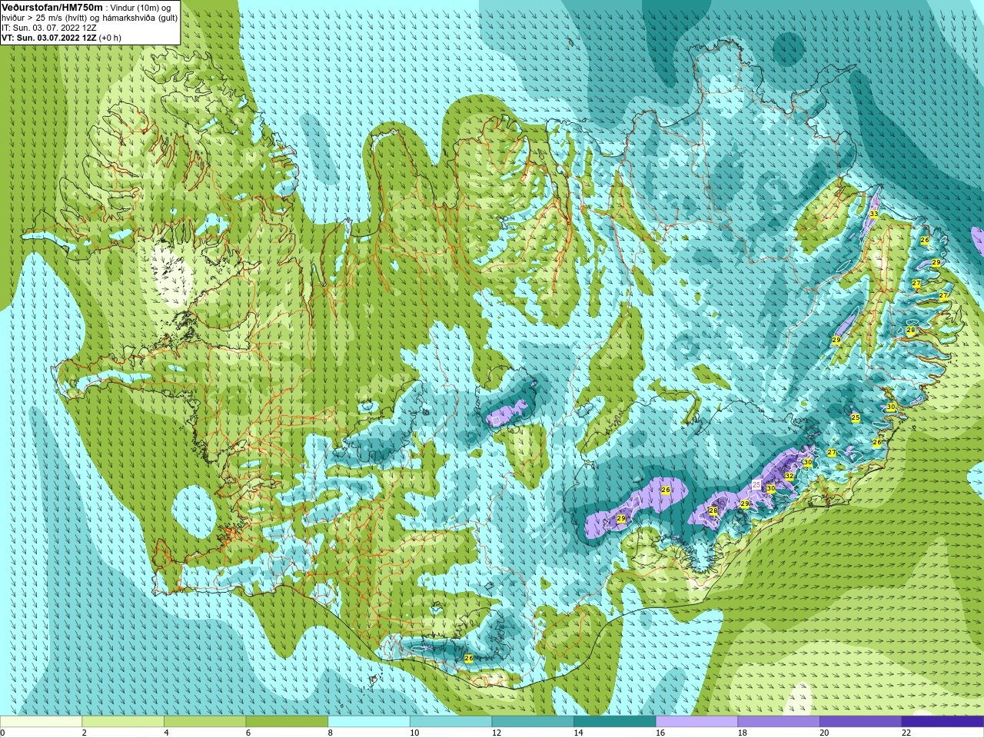The height and width of the screenshot is (738, 984).
Task: Click the 'VT: Sun. 03.07.2022 12Z (+0 h)' line
Action: (61, 38)
